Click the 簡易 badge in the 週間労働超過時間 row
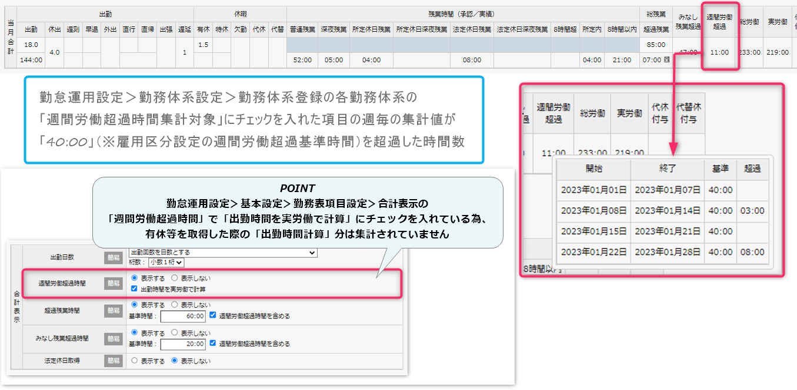797x390 pixels. point(114,283)
